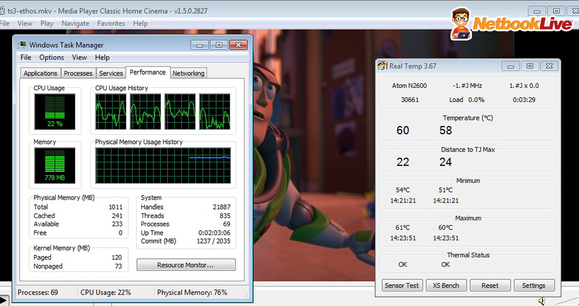Image resolution: width=579 pixels, height=306 pixels.
Task: Click the Up Time value 0:02:03:06
Action: tap(214, 233)
